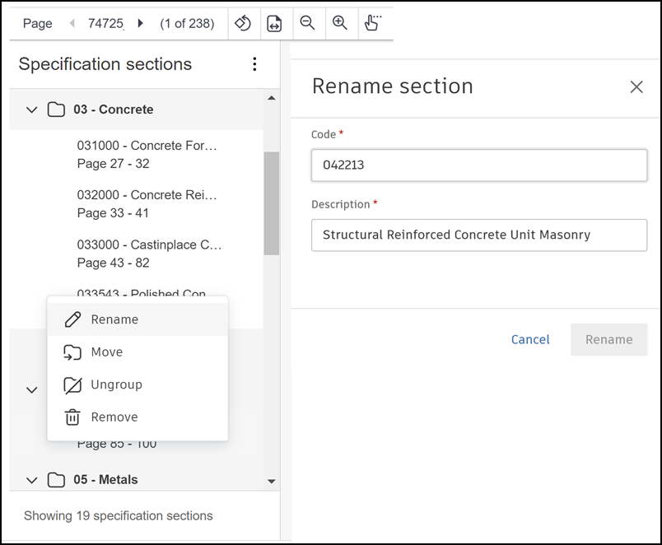Choose Rename from the context menu
The width and height of the screenshot is (662, 545).
(114, 319)
